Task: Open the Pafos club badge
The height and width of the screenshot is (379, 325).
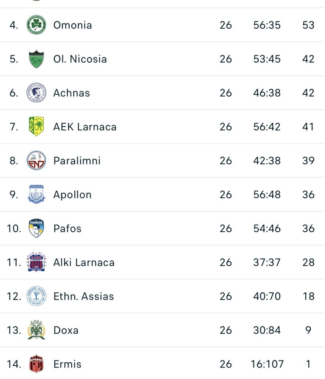Action: coord(36,228)
